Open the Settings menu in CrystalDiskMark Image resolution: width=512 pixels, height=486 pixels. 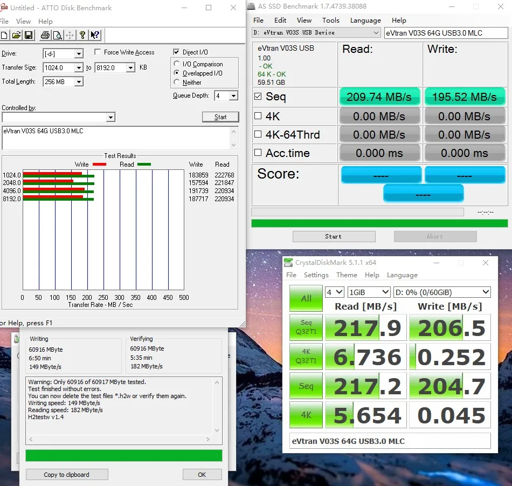[316, 275]
